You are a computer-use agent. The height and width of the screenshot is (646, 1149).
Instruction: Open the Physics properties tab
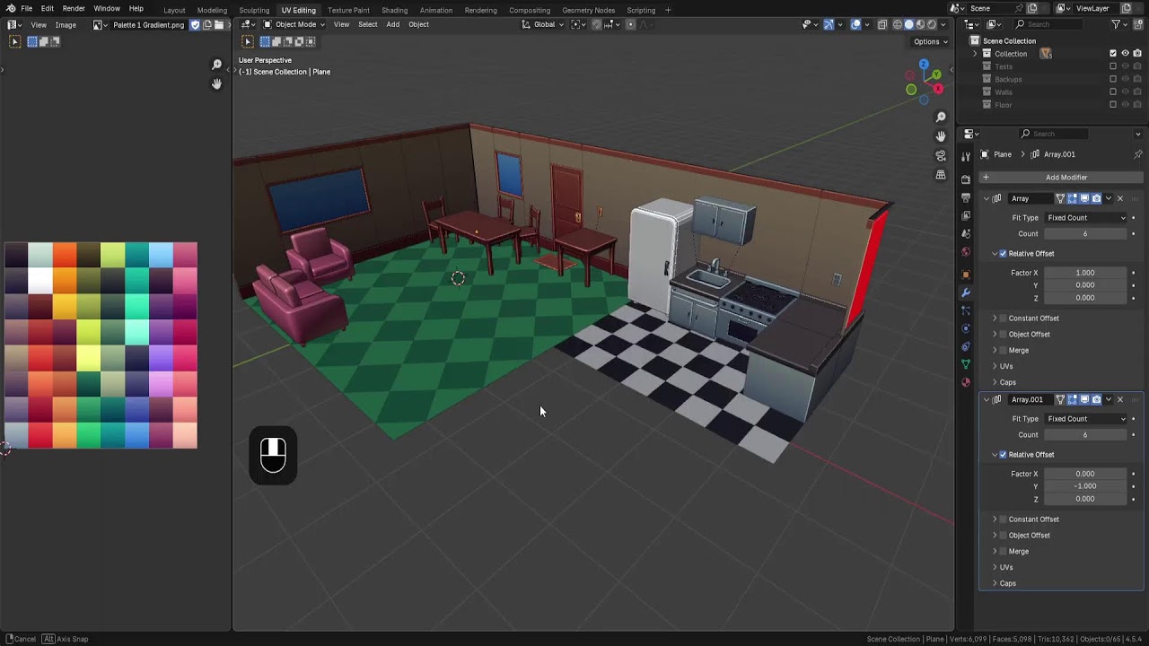(x=966, y=328)
